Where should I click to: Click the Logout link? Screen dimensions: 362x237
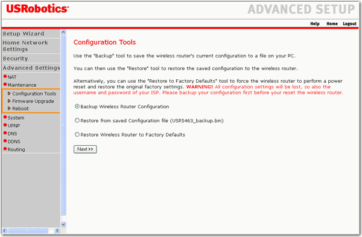pos(349,24)
